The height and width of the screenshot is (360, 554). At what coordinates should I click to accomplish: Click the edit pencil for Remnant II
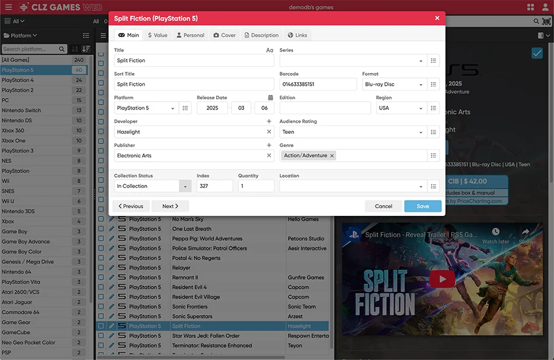(111, 277)
